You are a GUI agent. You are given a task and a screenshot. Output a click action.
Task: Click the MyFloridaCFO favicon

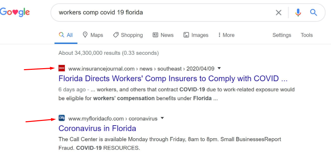[62, 118]
